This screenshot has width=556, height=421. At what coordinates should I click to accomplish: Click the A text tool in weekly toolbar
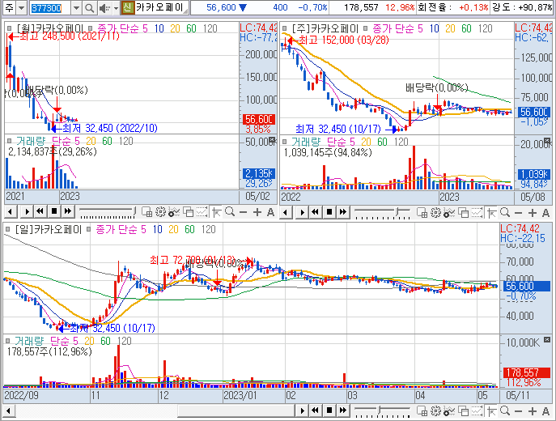coord(545,212)
